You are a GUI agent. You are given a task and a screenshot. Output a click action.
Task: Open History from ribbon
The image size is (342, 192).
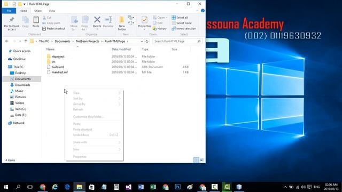(160, 28)
